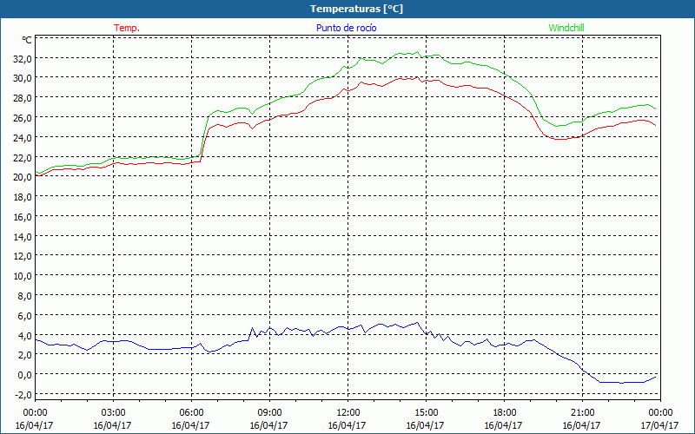Click the 32,0 y-axis value
This screenshot has height=434, width=695.
[x=23, y=59]
